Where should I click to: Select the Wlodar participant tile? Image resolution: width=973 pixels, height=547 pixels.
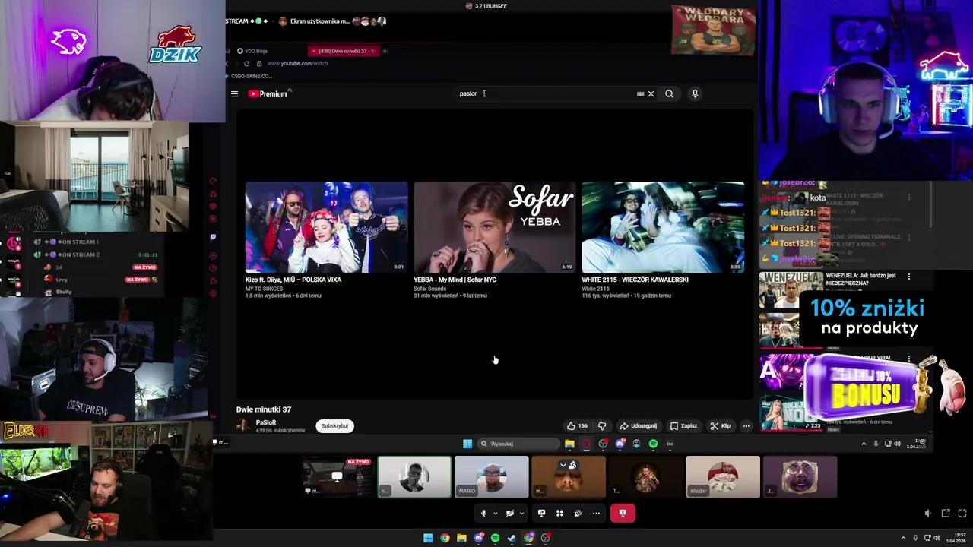tap(722, 477)
